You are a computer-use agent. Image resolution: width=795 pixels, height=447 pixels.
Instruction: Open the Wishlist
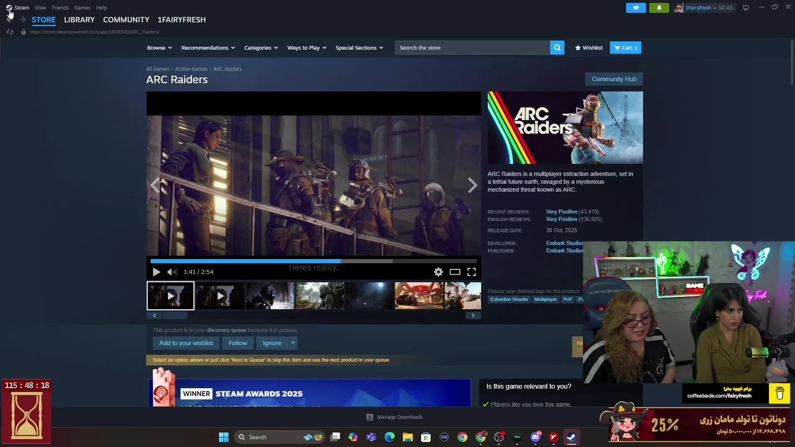[x=588, y=48]
